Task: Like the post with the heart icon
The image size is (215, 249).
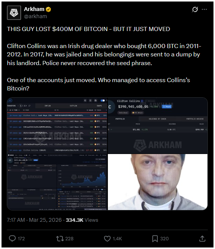Action: point(107,238)
